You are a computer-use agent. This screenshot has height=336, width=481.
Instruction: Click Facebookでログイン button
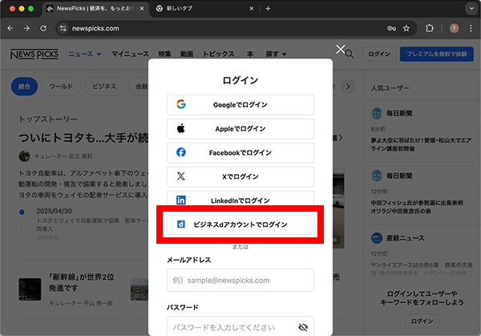point(240,152)
